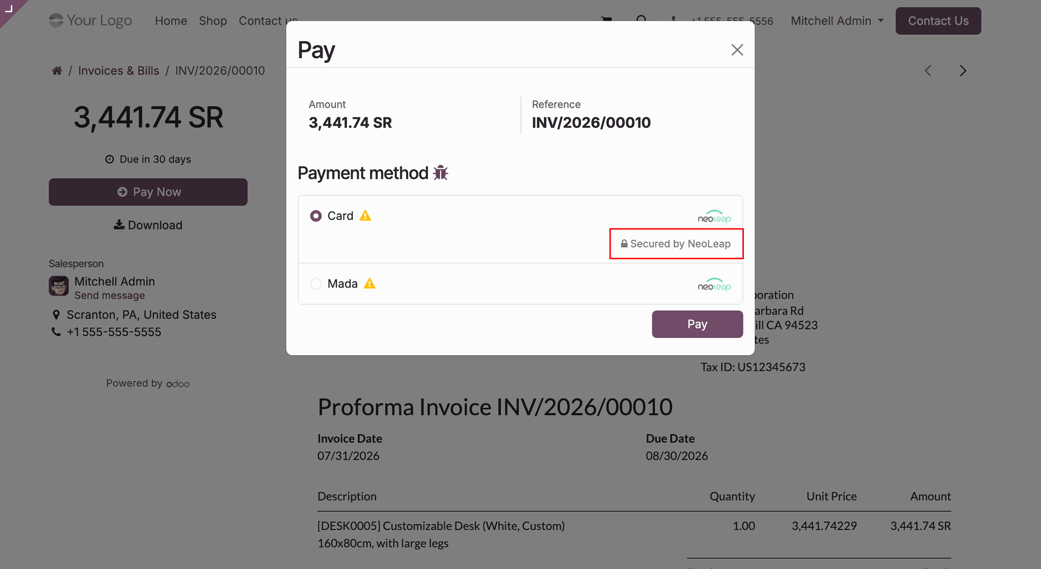Click the NeoLeap logo in the Mada row
The height and width of the screenshot is (569, 1041).
point(714,284)
